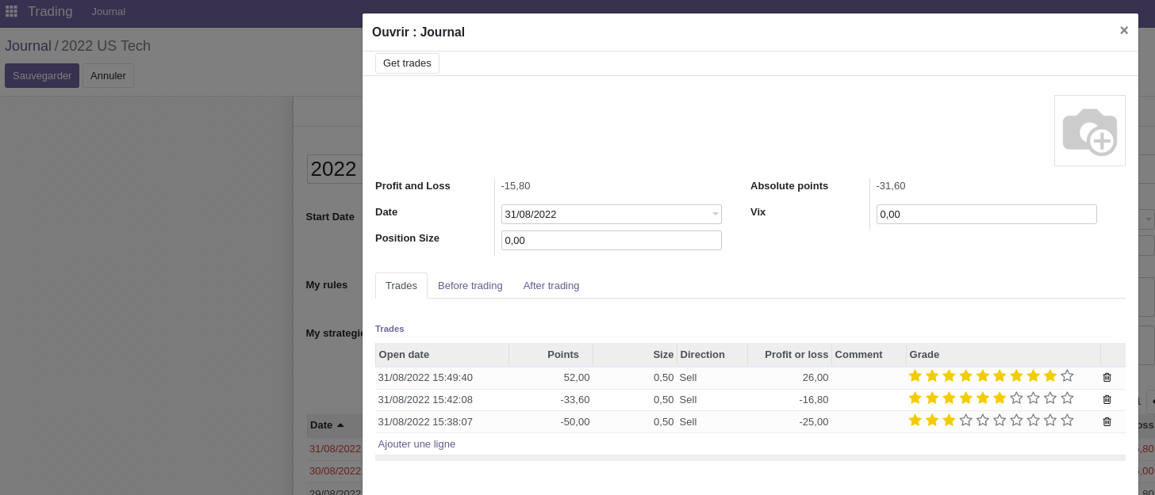This screenshot has height=495, width=1155.
Task: Open the Journal menu in top bar
Action: (108, 12)
